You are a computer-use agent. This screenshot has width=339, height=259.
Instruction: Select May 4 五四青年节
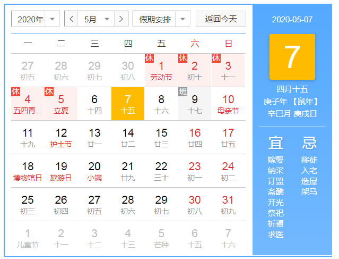[x=28, y=104]
